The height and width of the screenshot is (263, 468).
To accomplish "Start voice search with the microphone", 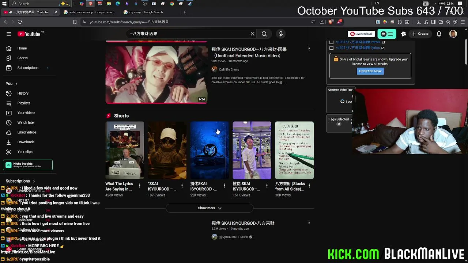I will (280, 34).
